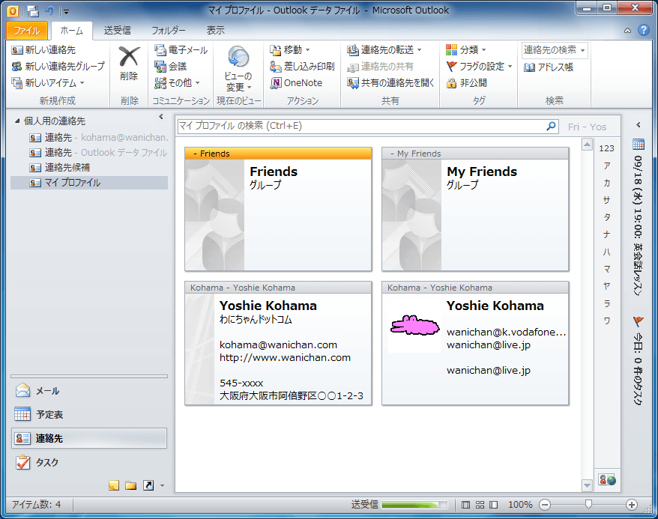Switch to ホーム tab

(x=72, y=31)
